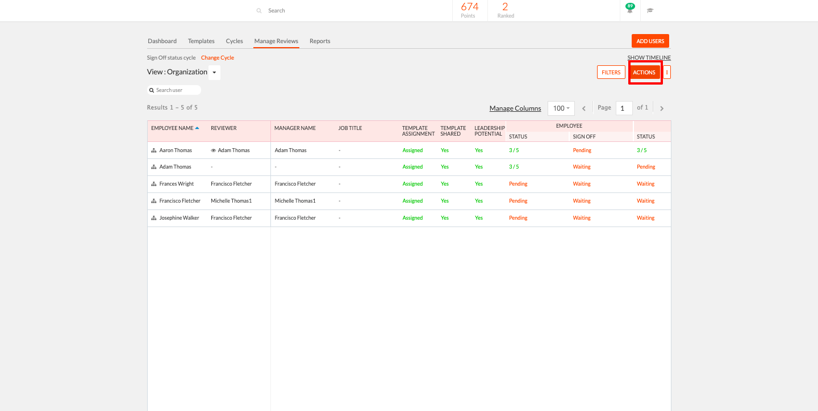Click manager name Michelle Thomas1

pos(295,201)
